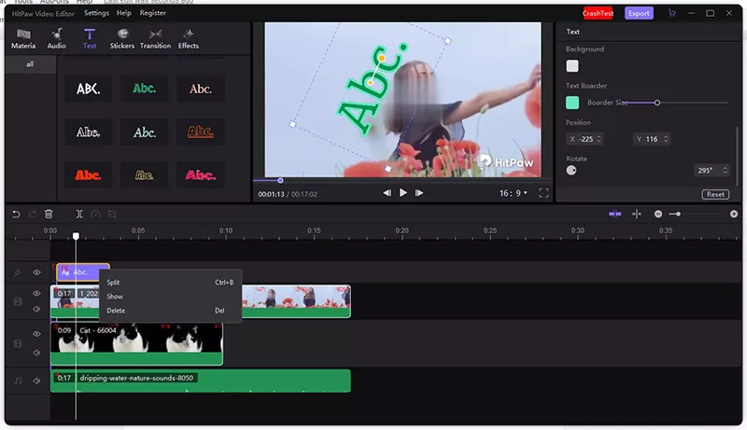Open the Stickers panel
The image size is (747, 430).
121,39
